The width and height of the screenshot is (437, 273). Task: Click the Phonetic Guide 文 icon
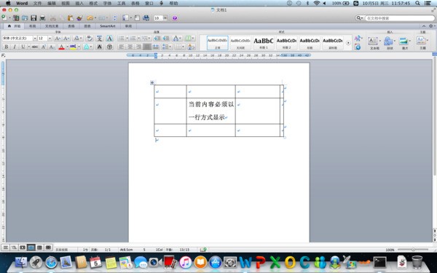tap(100, 38)
